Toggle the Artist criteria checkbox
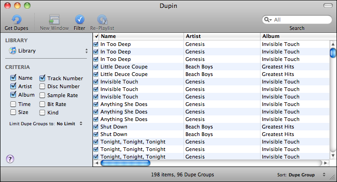 coord(13,86)
